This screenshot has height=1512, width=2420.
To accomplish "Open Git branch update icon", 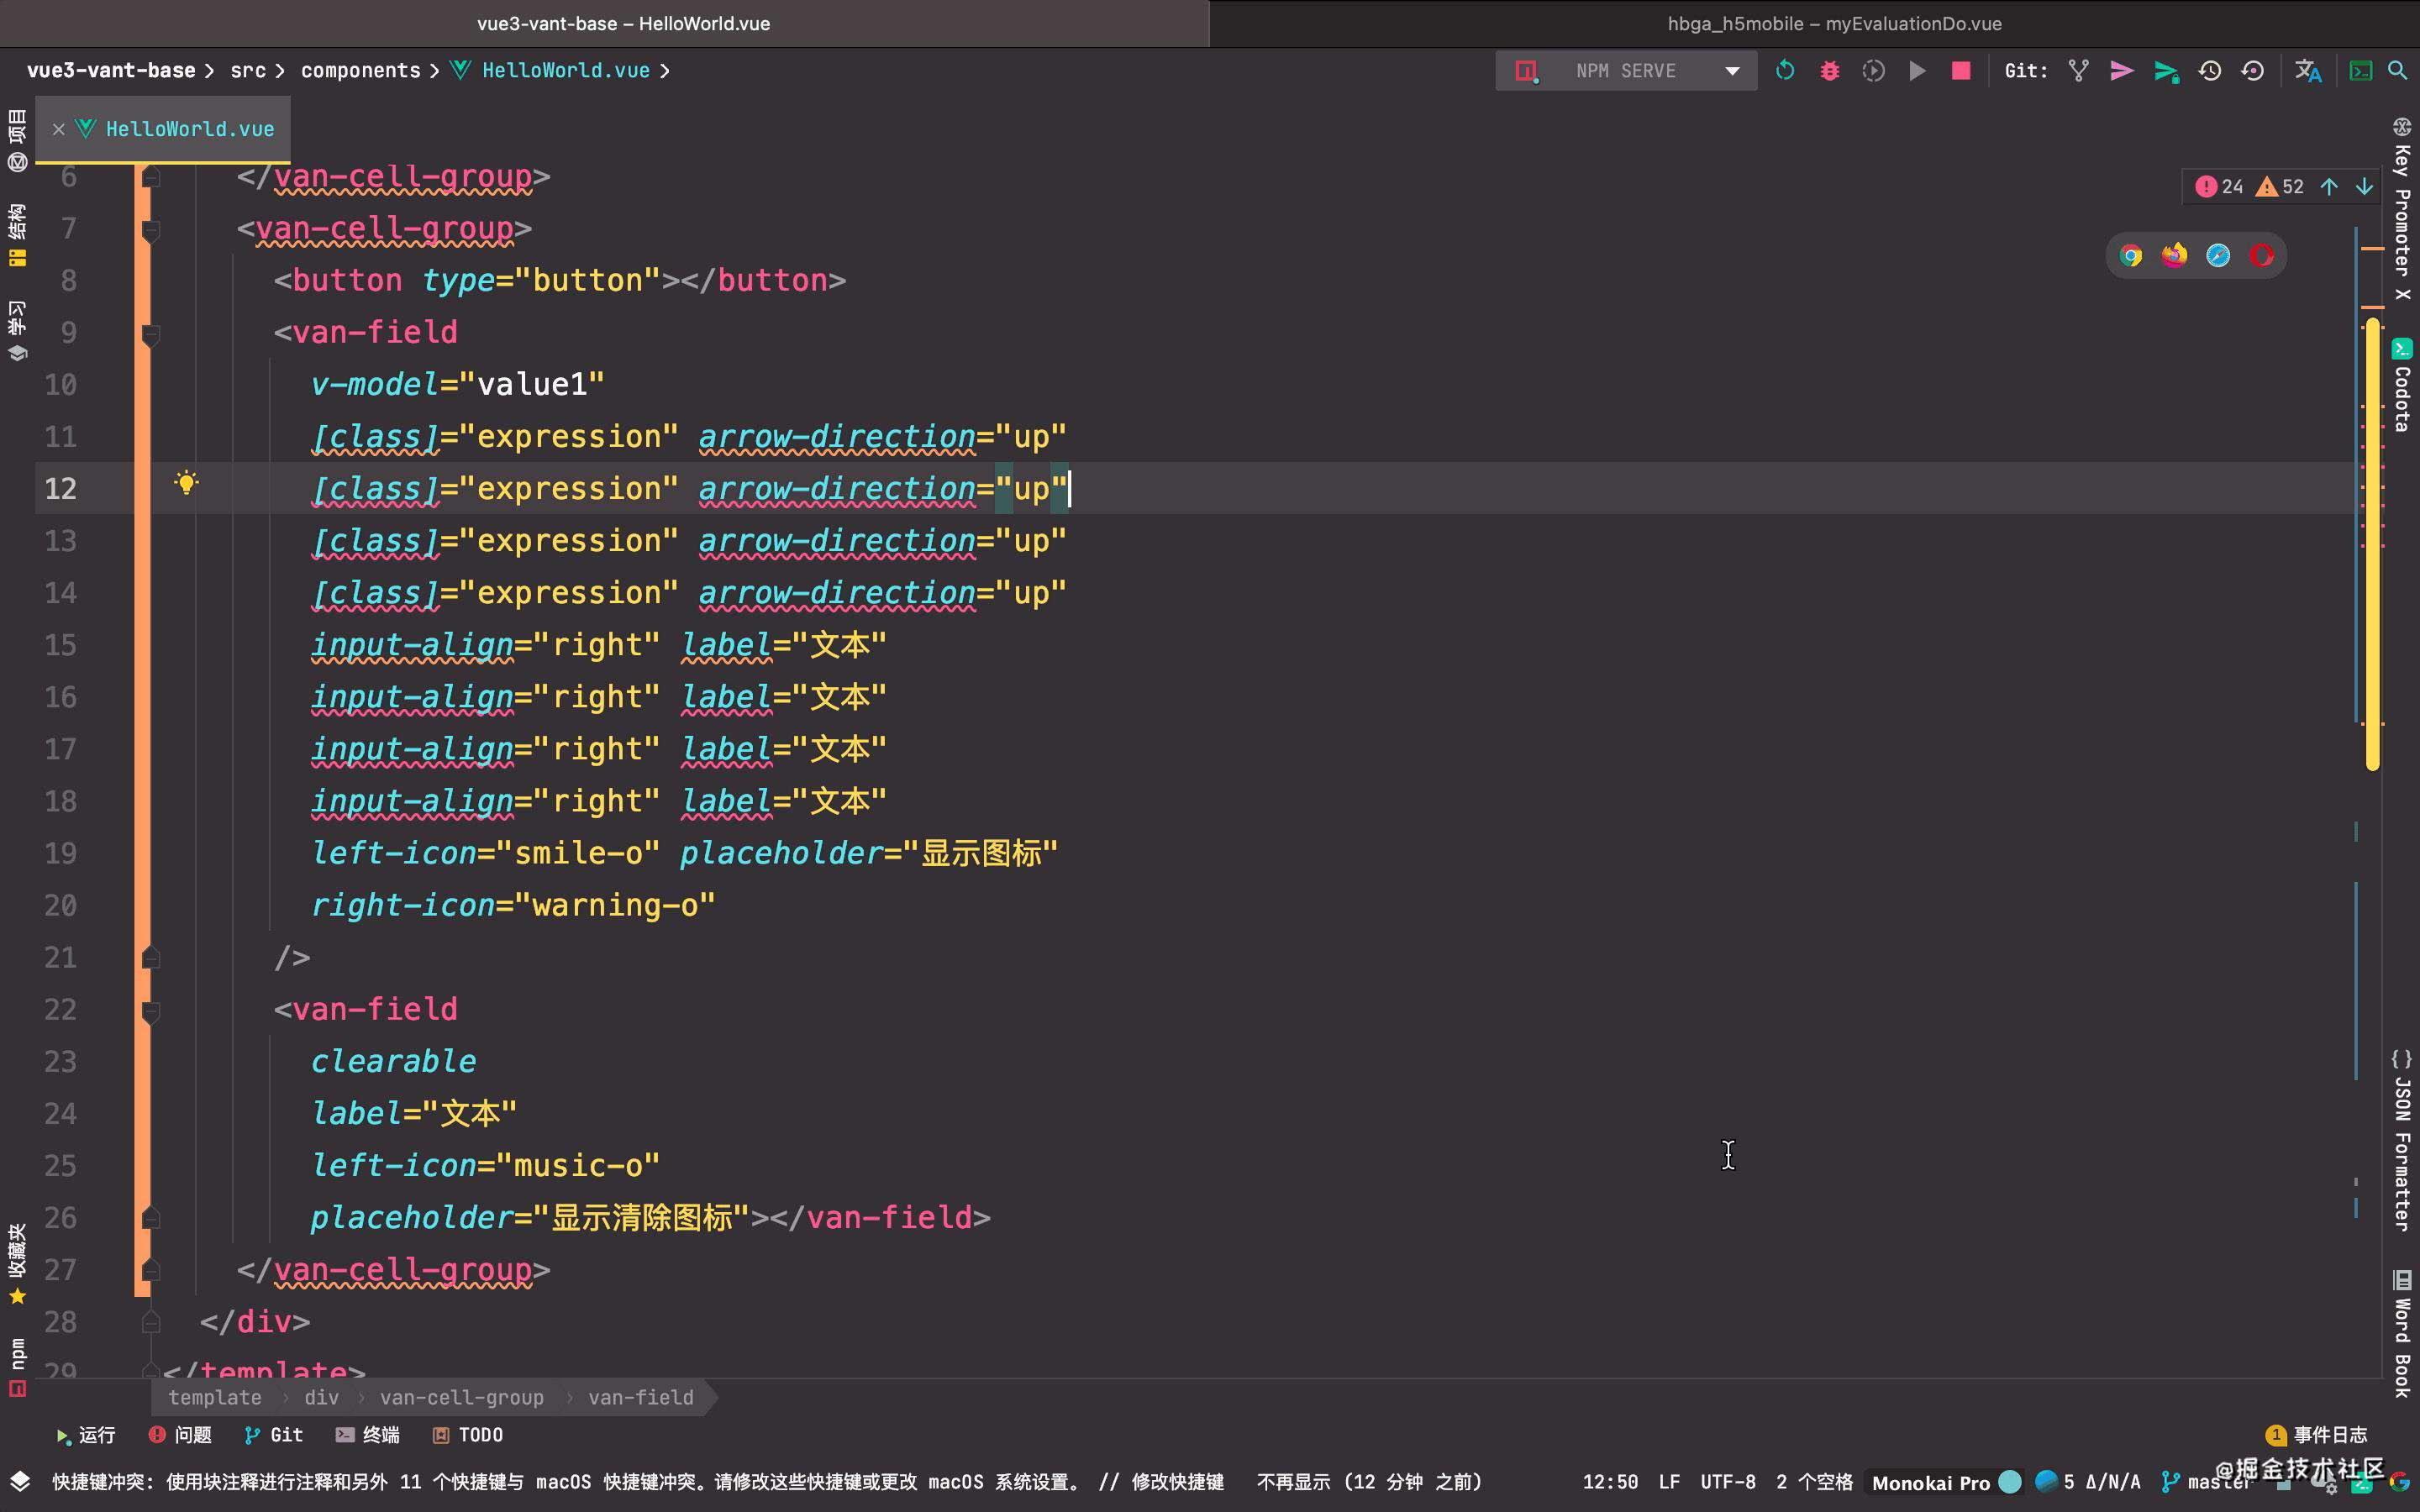I will click(2078, 71).
